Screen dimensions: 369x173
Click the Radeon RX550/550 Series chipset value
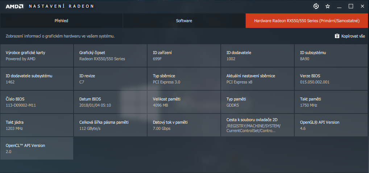tap(102, 59)
